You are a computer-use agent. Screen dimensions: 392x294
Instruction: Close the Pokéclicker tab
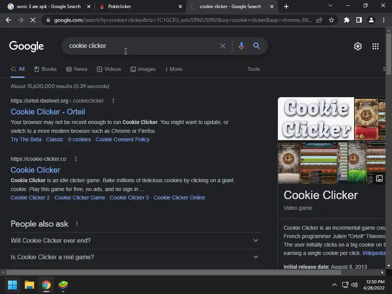pyautogui.click(x=180, y=7)
